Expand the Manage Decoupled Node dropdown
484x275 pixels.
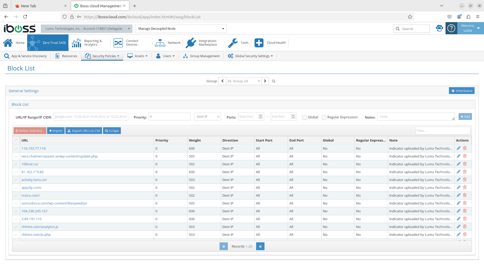point(181,29)
